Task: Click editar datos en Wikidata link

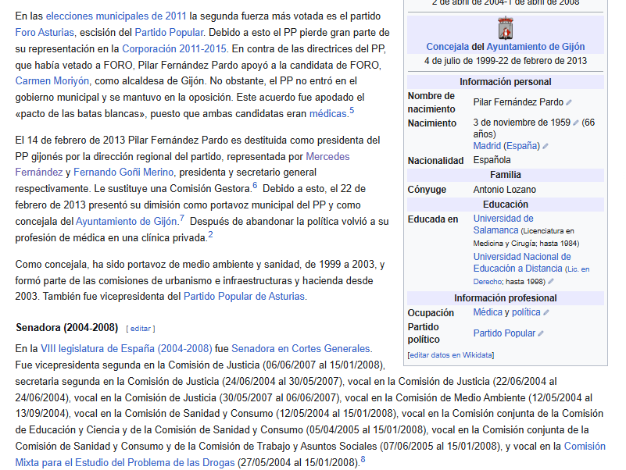Action: pos(451,355)
